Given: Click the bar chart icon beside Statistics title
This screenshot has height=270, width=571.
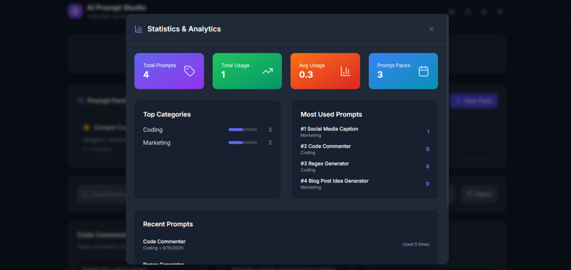Looking at the screenshot, I should point(139,29).
